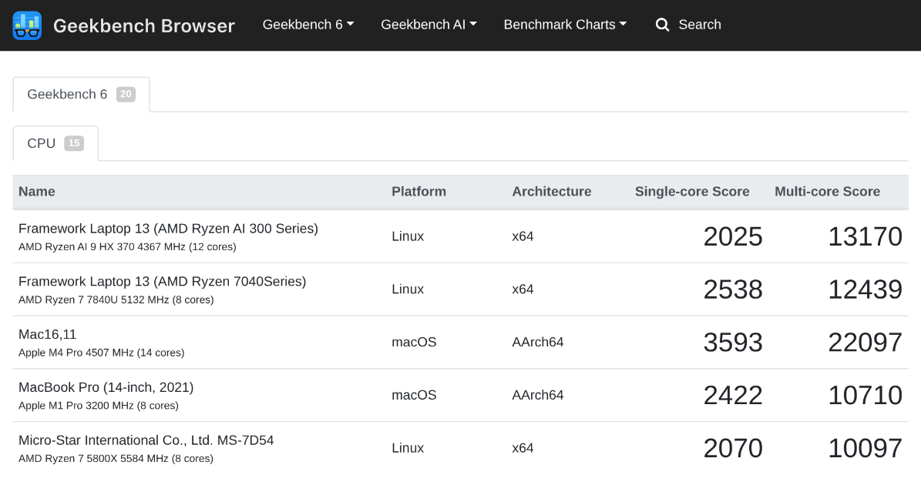The height and width of the screenshot is (485, 921).
Task: Click multi-core score 10097
Action: click(x=866, y=449)
